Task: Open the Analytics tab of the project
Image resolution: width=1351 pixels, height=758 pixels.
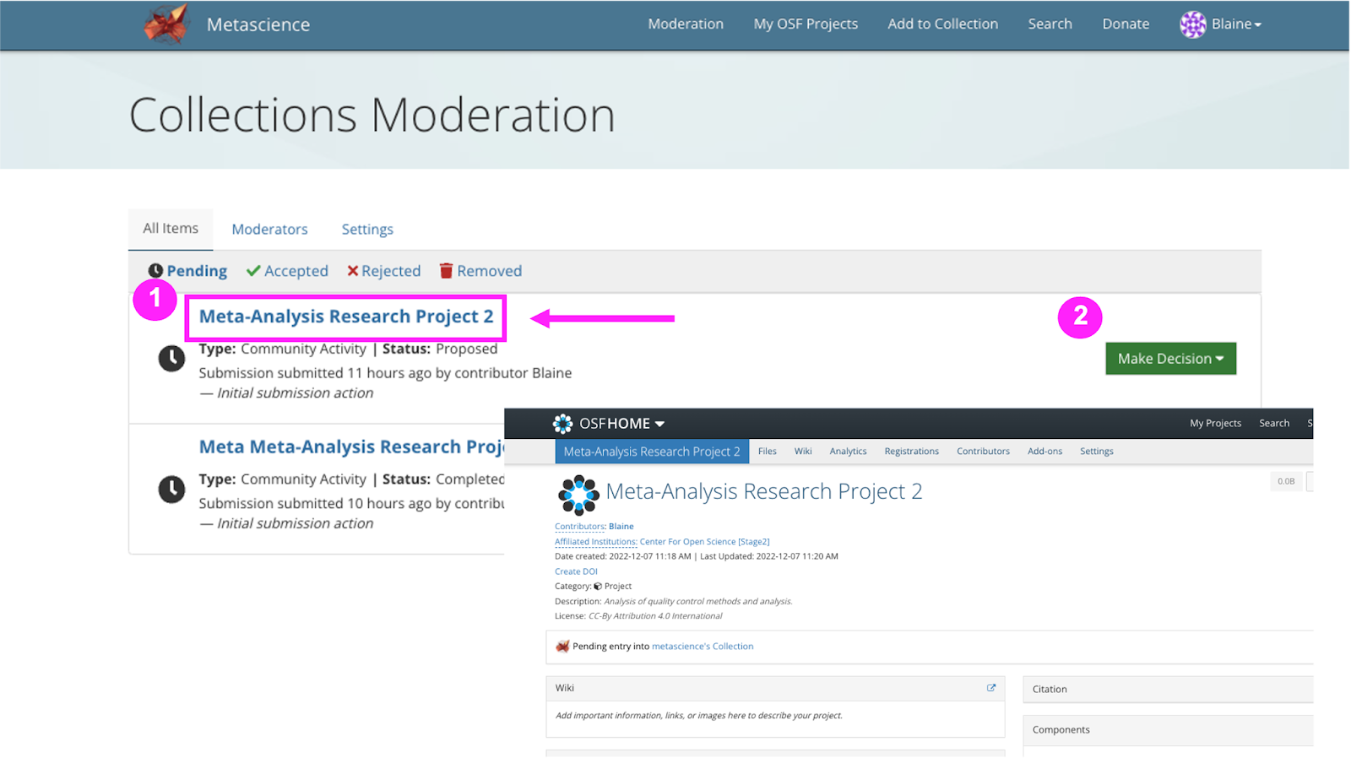Action: (848, 452)
